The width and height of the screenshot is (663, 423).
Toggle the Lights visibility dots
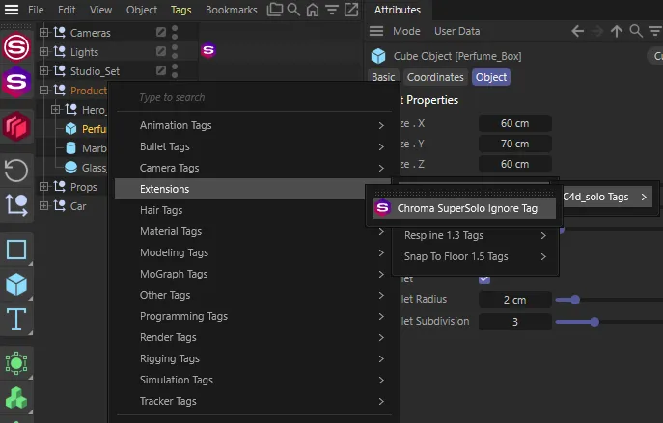tap(175, 51)
